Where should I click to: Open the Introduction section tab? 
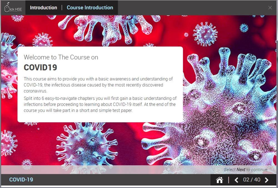point(43,8)
